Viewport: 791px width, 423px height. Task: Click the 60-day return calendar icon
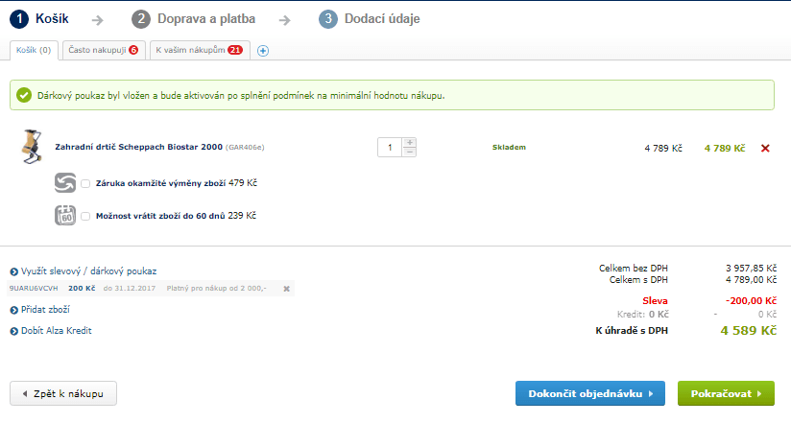65,215
